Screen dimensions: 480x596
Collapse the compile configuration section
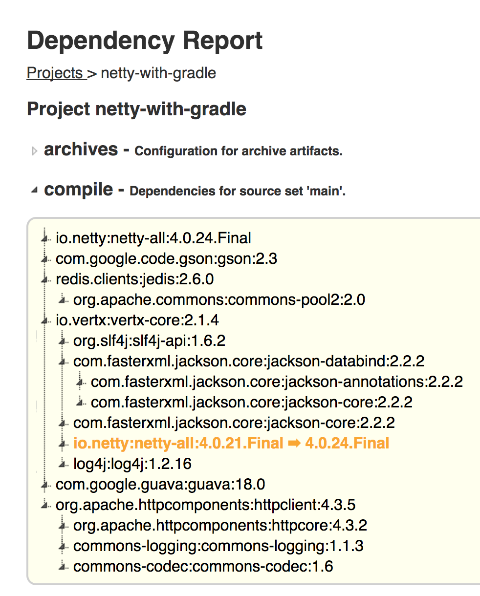[34, 191]
